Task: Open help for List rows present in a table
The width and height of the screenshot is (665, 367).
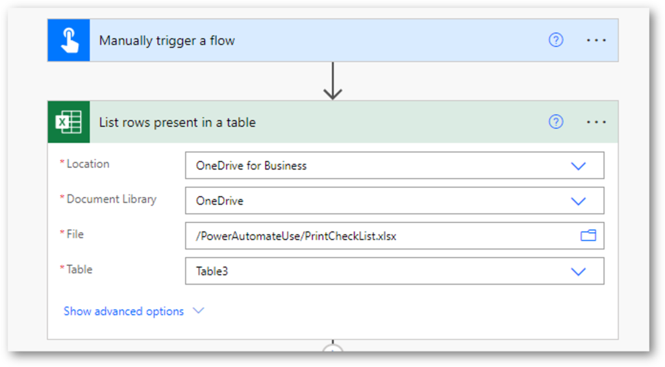Action: click(556, 122)
